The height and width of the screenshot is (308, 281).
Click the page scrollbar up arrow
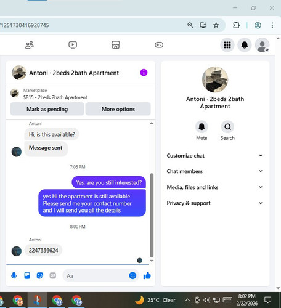(x=278, y=39)
